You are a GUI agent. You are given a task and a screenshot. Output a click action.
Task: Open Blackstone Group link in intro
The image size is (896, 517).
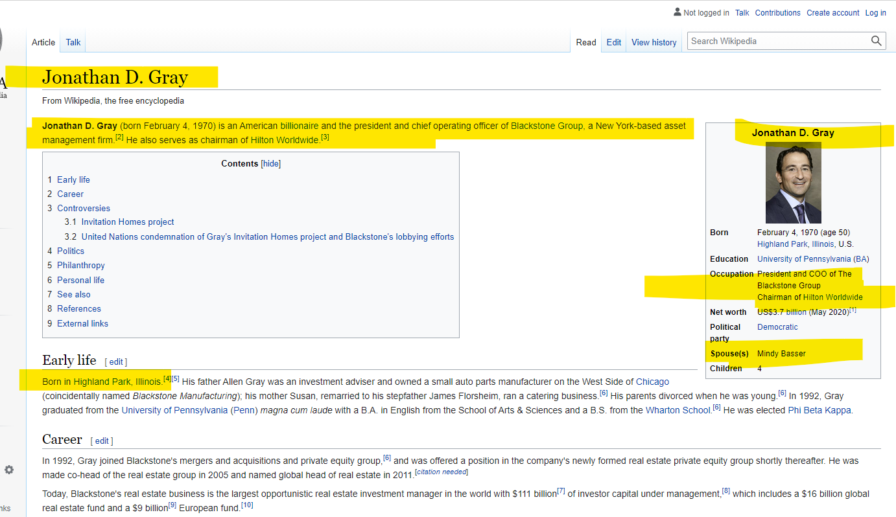coord(547,126)
